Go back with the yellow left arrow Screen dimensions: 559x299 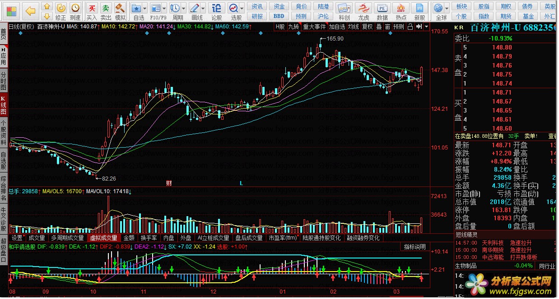pos(31,11)
